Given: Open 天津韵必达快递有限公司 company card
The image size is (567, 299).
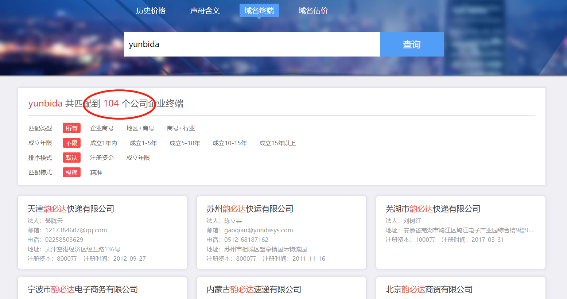Looking at the screenshot, I should click(x=71, y=209).
